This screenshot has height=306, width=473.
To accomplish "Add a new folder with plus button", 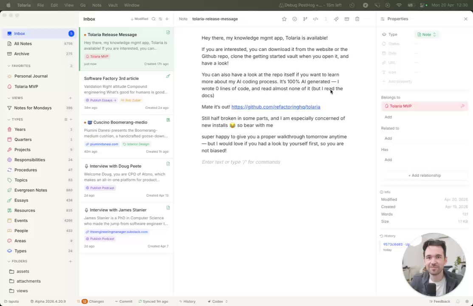I will 70,261.
